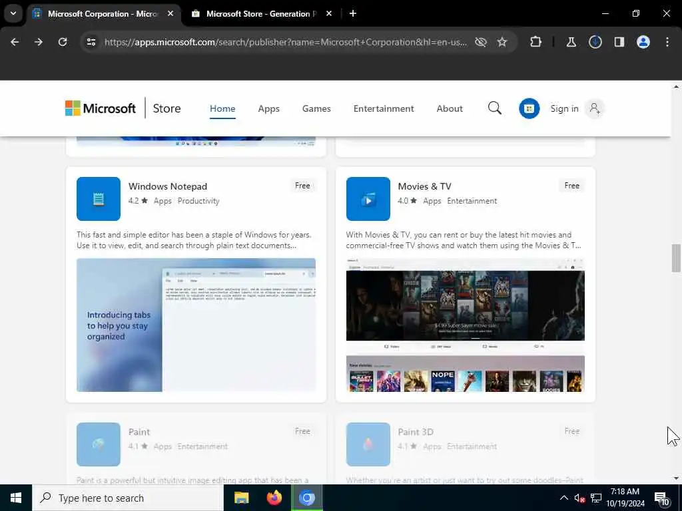Image resolution: width=682 pixels, height=511 pixels.
Task: Click the page vertical scrollbar thumb
Action: [676, 258]
